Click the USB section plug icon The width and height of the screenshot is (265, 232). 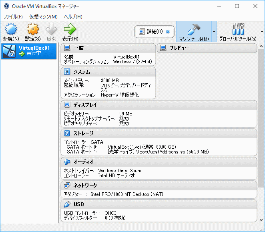pyautogui.click(x=67, y=204)
